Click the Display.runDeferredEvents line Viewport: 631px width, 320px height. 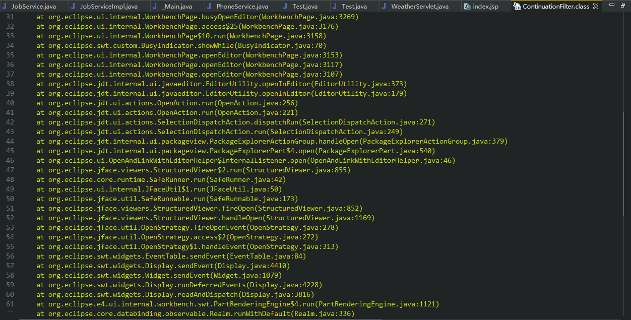coord(179,285)
